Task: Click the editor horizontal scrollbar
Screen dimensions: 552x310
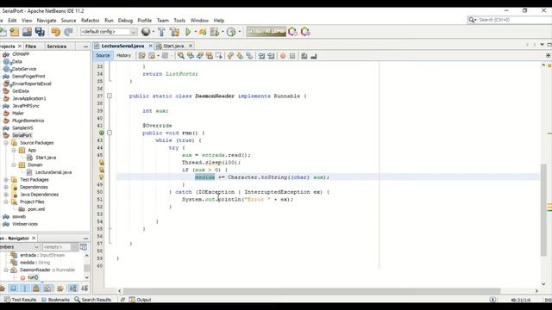Action: 311,291
